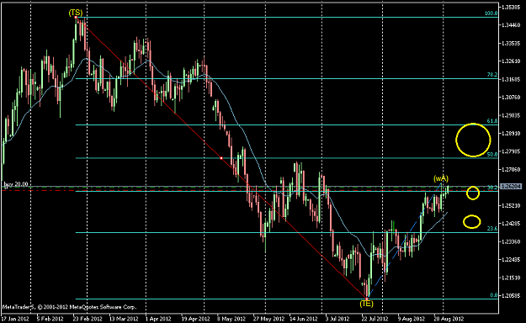
Task: Click the Fibonacci 0.0 level label
Action: pos(494,295)
